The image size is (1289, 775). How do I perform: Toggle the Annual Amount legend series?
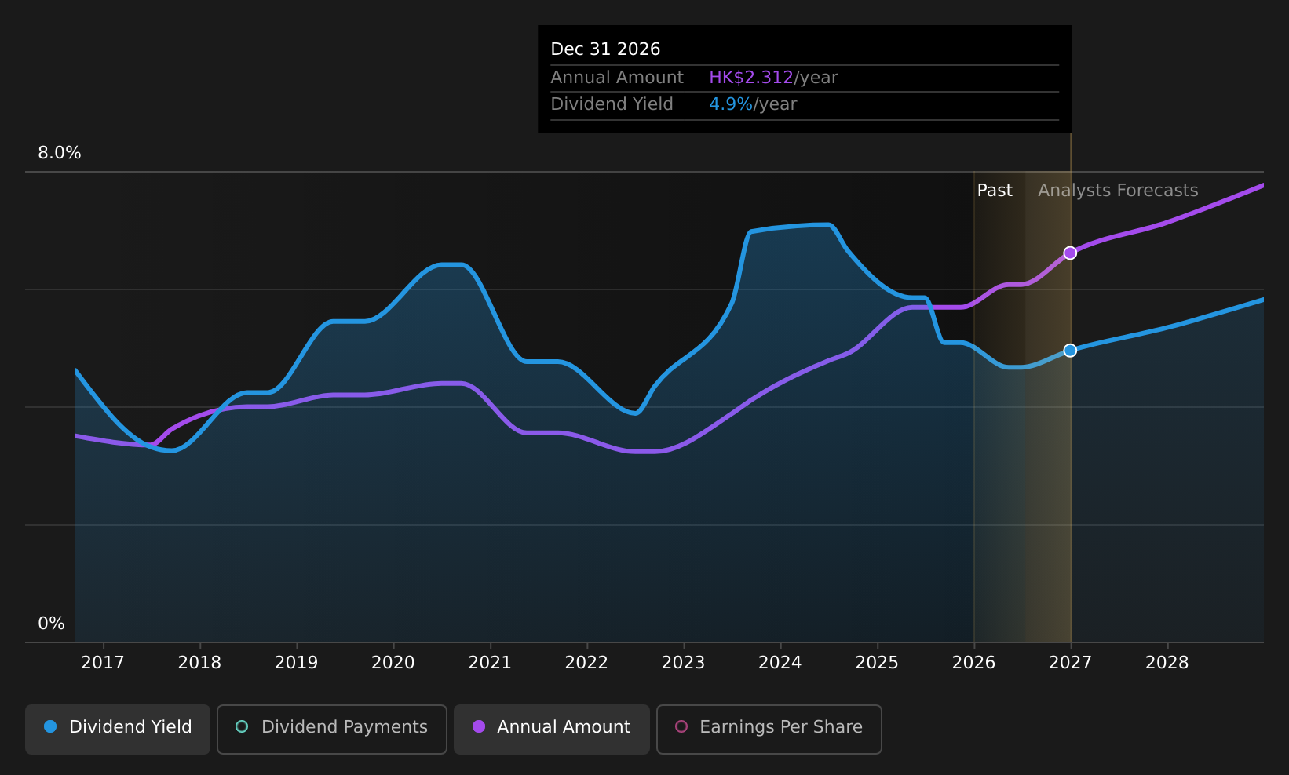pyautogui.click(x=552, y=729)
